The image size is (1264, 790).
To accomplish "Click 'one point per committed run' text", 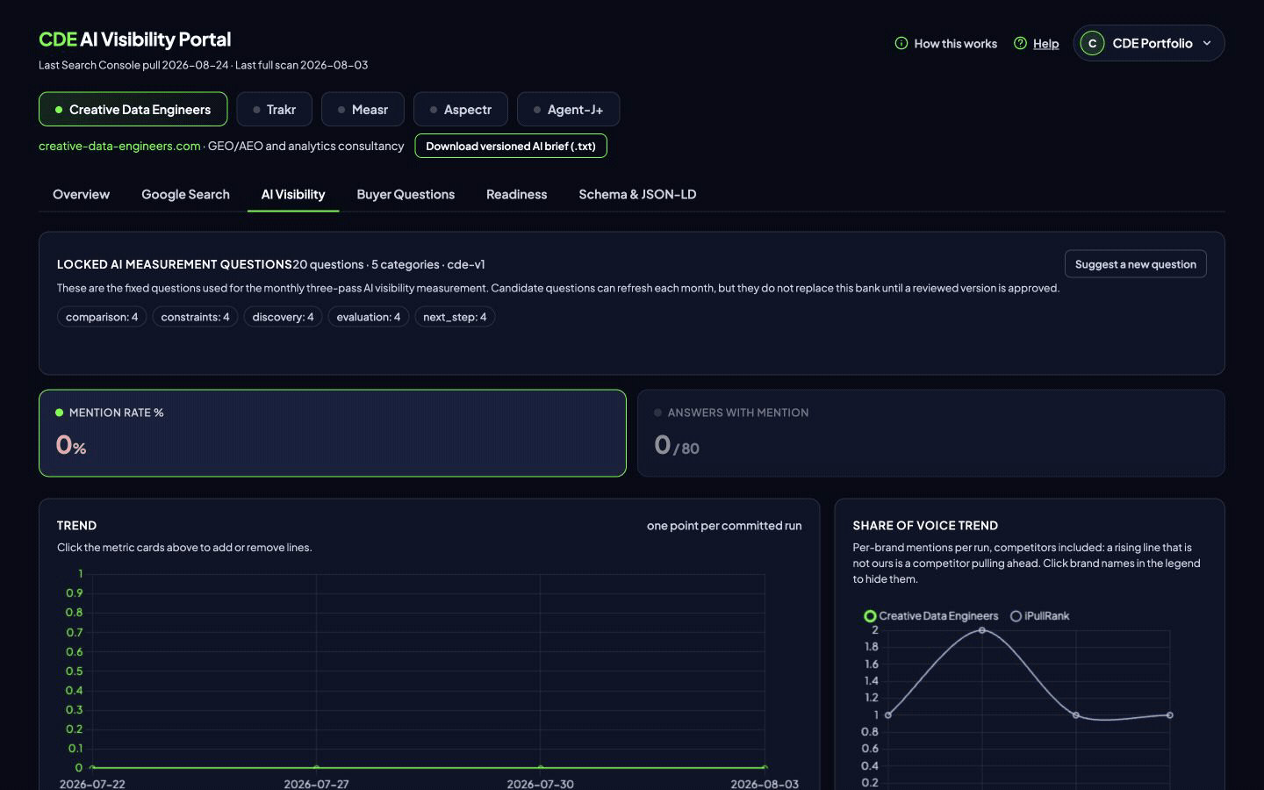I will pyautogui.click(x=724, y=526).
